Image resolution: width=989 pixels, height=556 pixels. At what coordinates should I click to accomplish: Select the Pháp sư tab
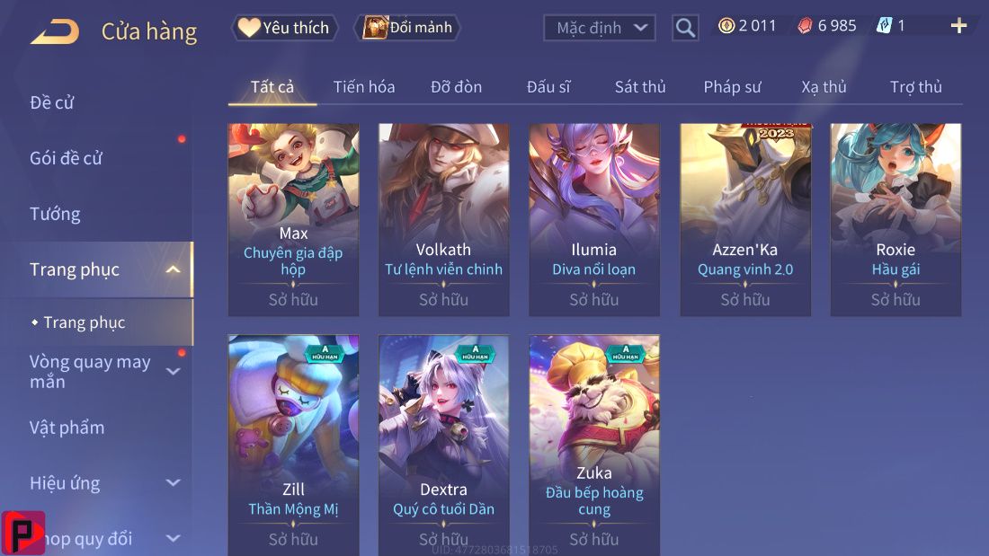732,87
